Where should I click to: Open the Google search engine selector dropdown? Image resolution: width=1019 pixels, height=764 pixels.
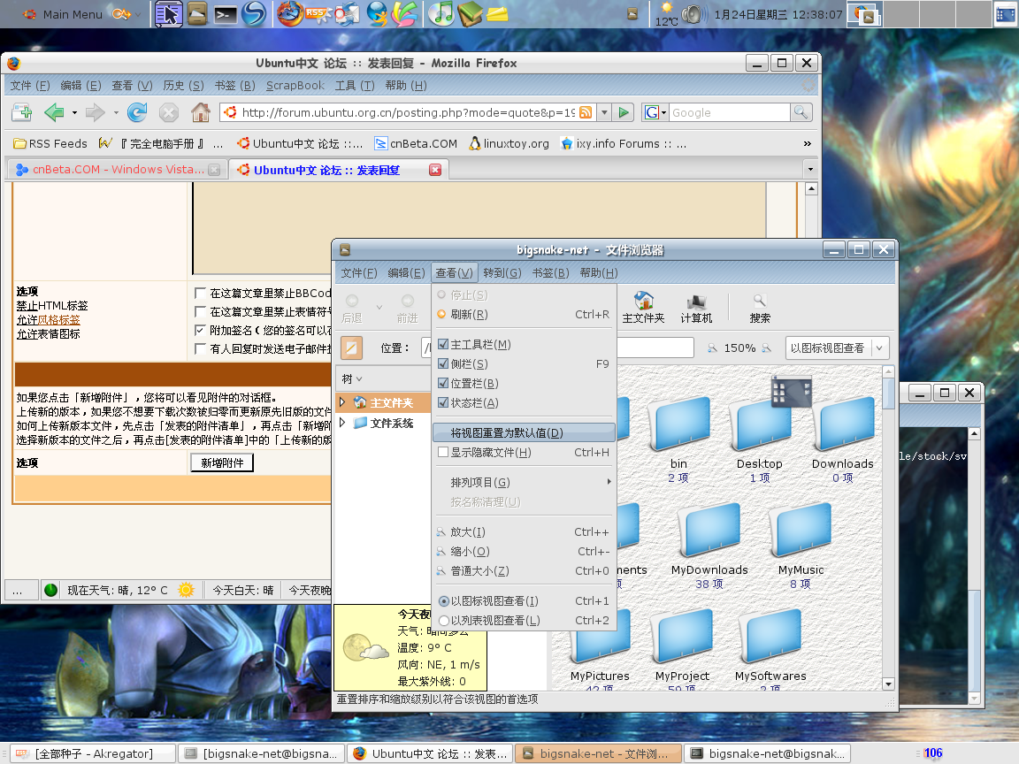click(x=655, y=112)
